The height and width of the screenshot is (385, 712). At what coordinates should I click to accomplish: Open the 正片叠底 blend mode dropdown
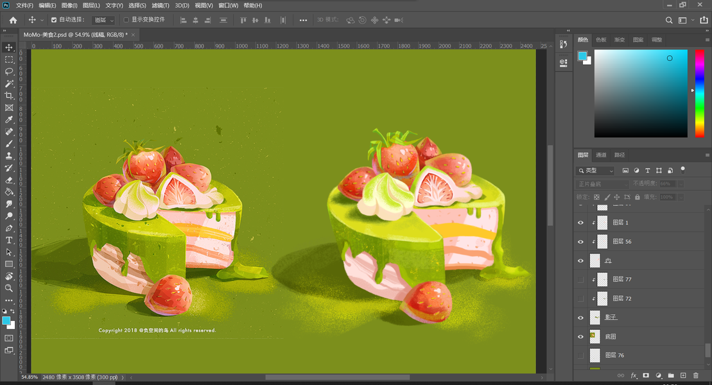coord(603,184)
